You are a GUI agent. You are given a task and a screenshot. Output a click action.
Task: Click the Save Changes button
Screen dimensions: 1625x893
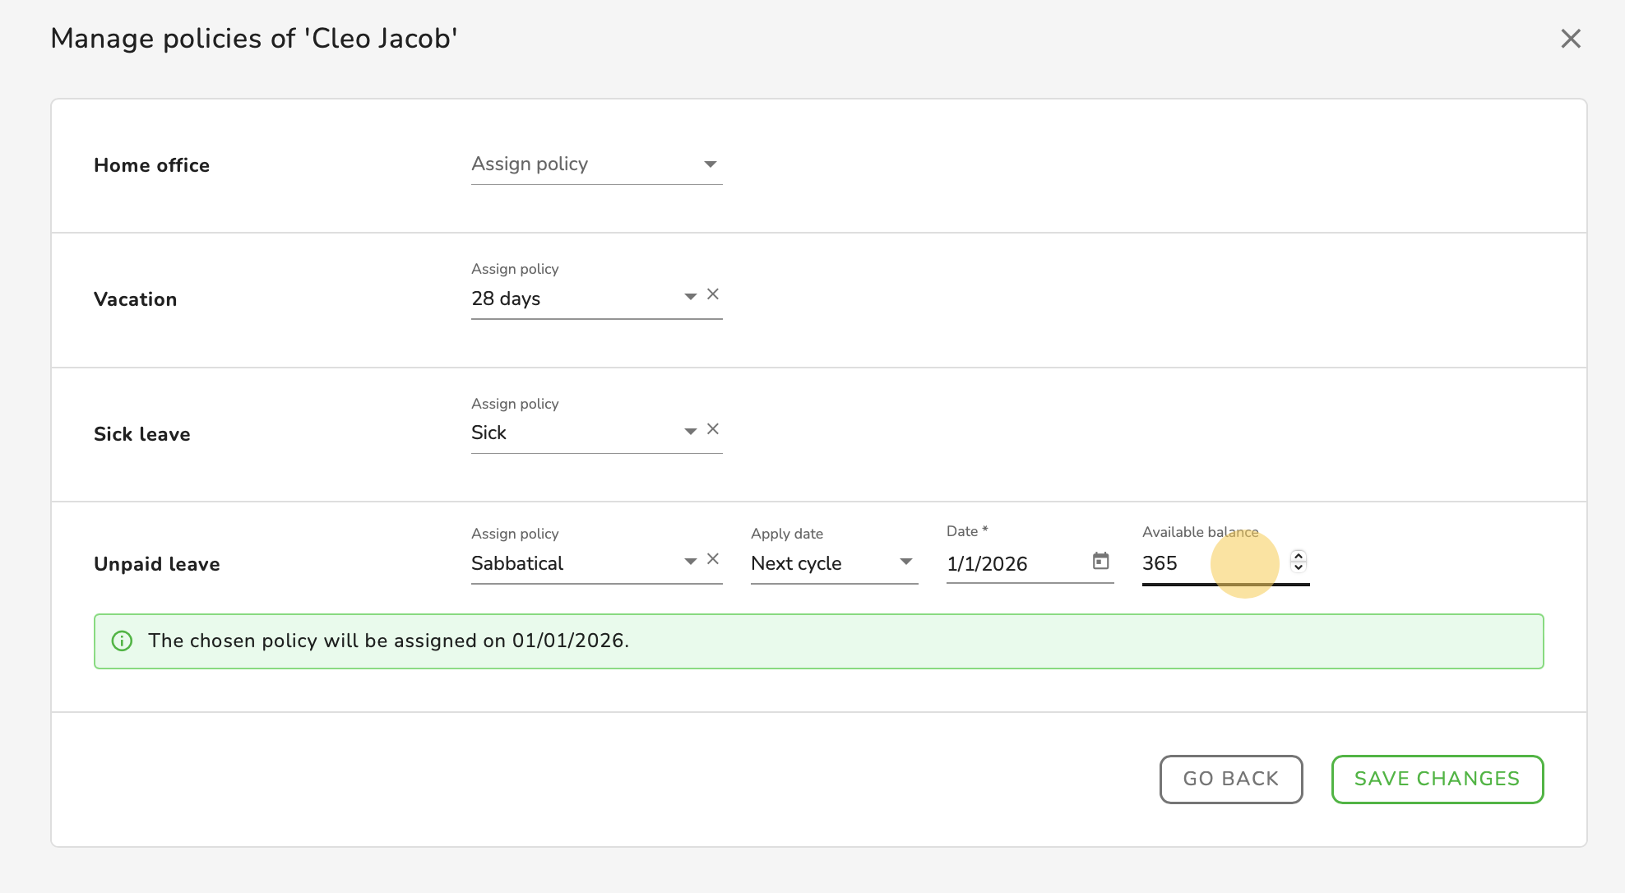pyautogui.click(x=1437, y=779)
